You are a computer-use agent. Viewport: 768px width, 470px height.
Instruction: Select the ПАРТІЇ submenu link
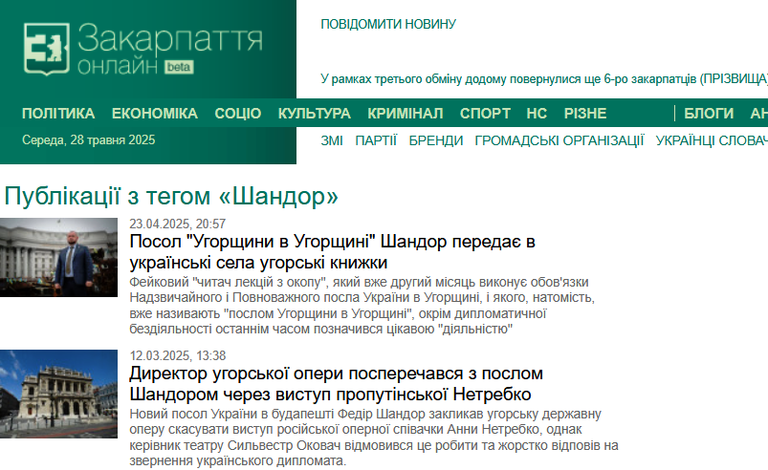click(376, 140)
